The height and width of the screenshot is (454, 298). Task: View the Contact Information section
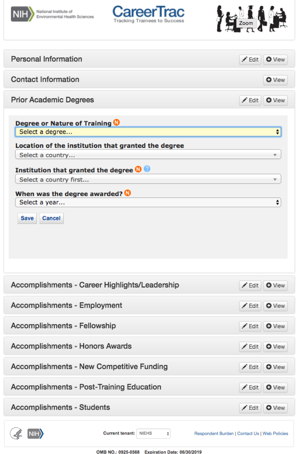(x=275, y=80)
